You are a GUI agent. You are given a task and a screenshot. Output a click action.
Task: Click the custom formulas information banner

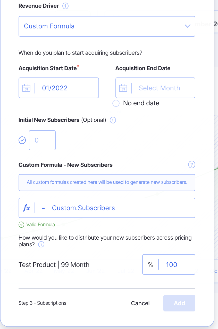[107, 182]
